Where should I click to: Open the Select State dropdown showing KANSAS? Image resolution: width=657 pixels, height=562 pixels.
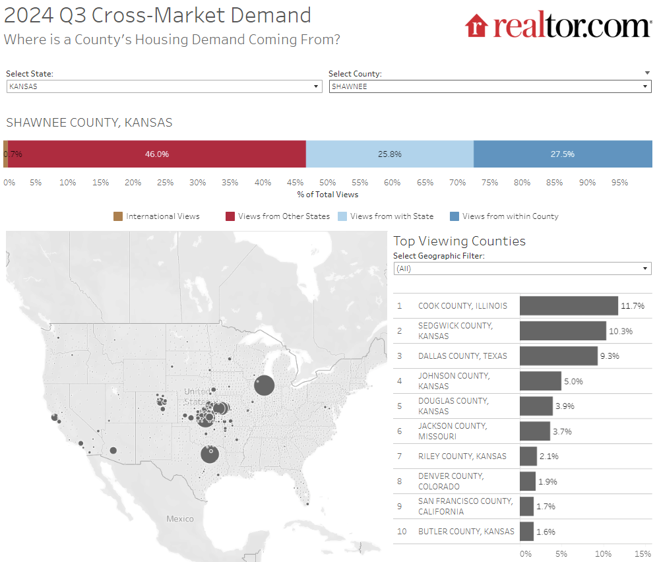pyautogui.click(x=164, y=86)
